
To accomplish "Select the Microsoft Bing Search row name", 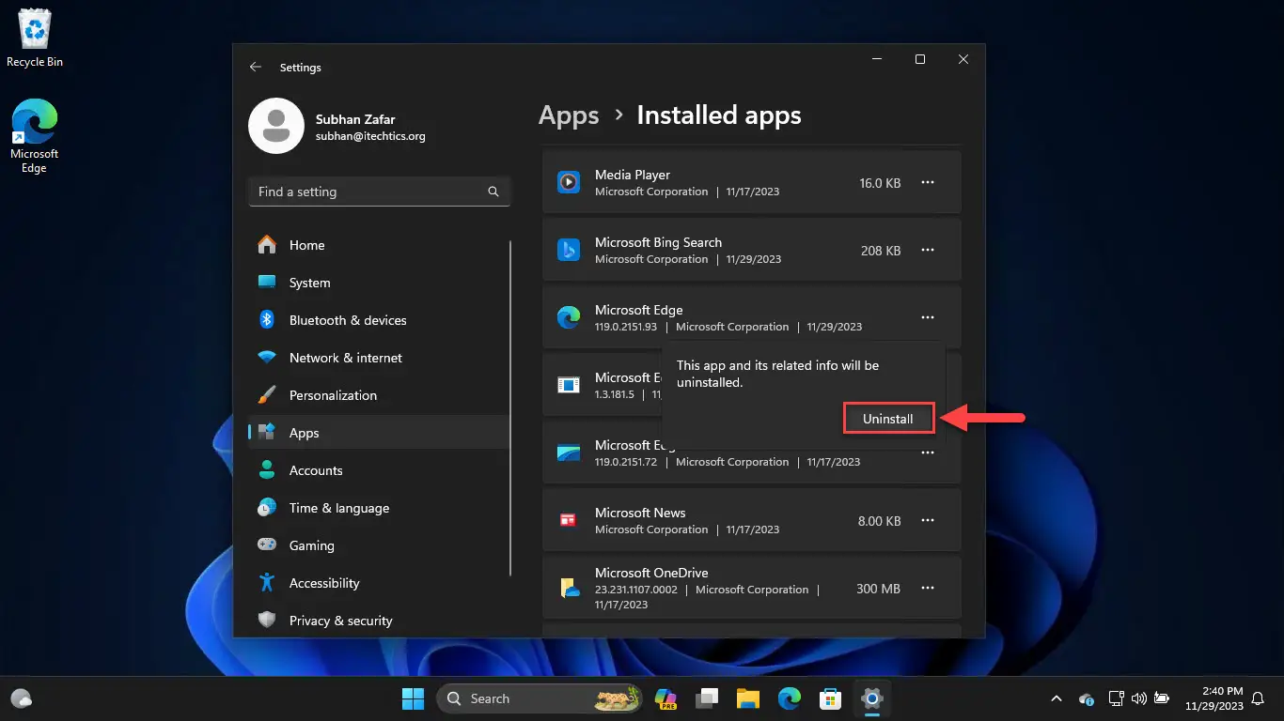I will tap(658, 242).
